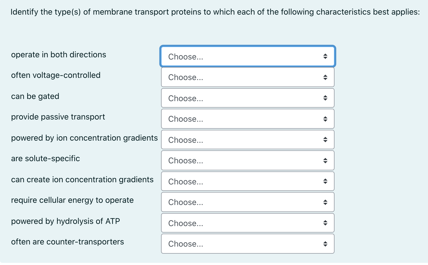Open the "operate in both directions" dropdown
The image size is (428, 265).
[248, 56]
